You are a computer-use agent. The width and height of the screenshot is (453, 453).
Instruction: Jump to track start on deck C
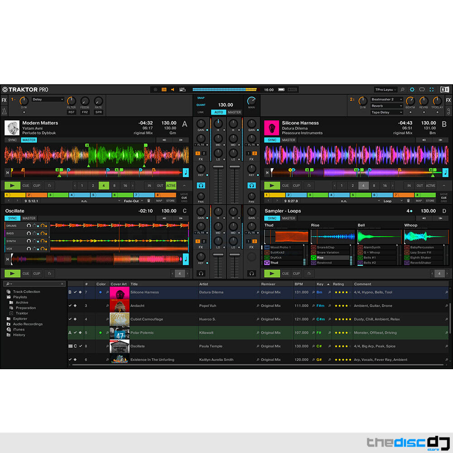pos(8,259)
